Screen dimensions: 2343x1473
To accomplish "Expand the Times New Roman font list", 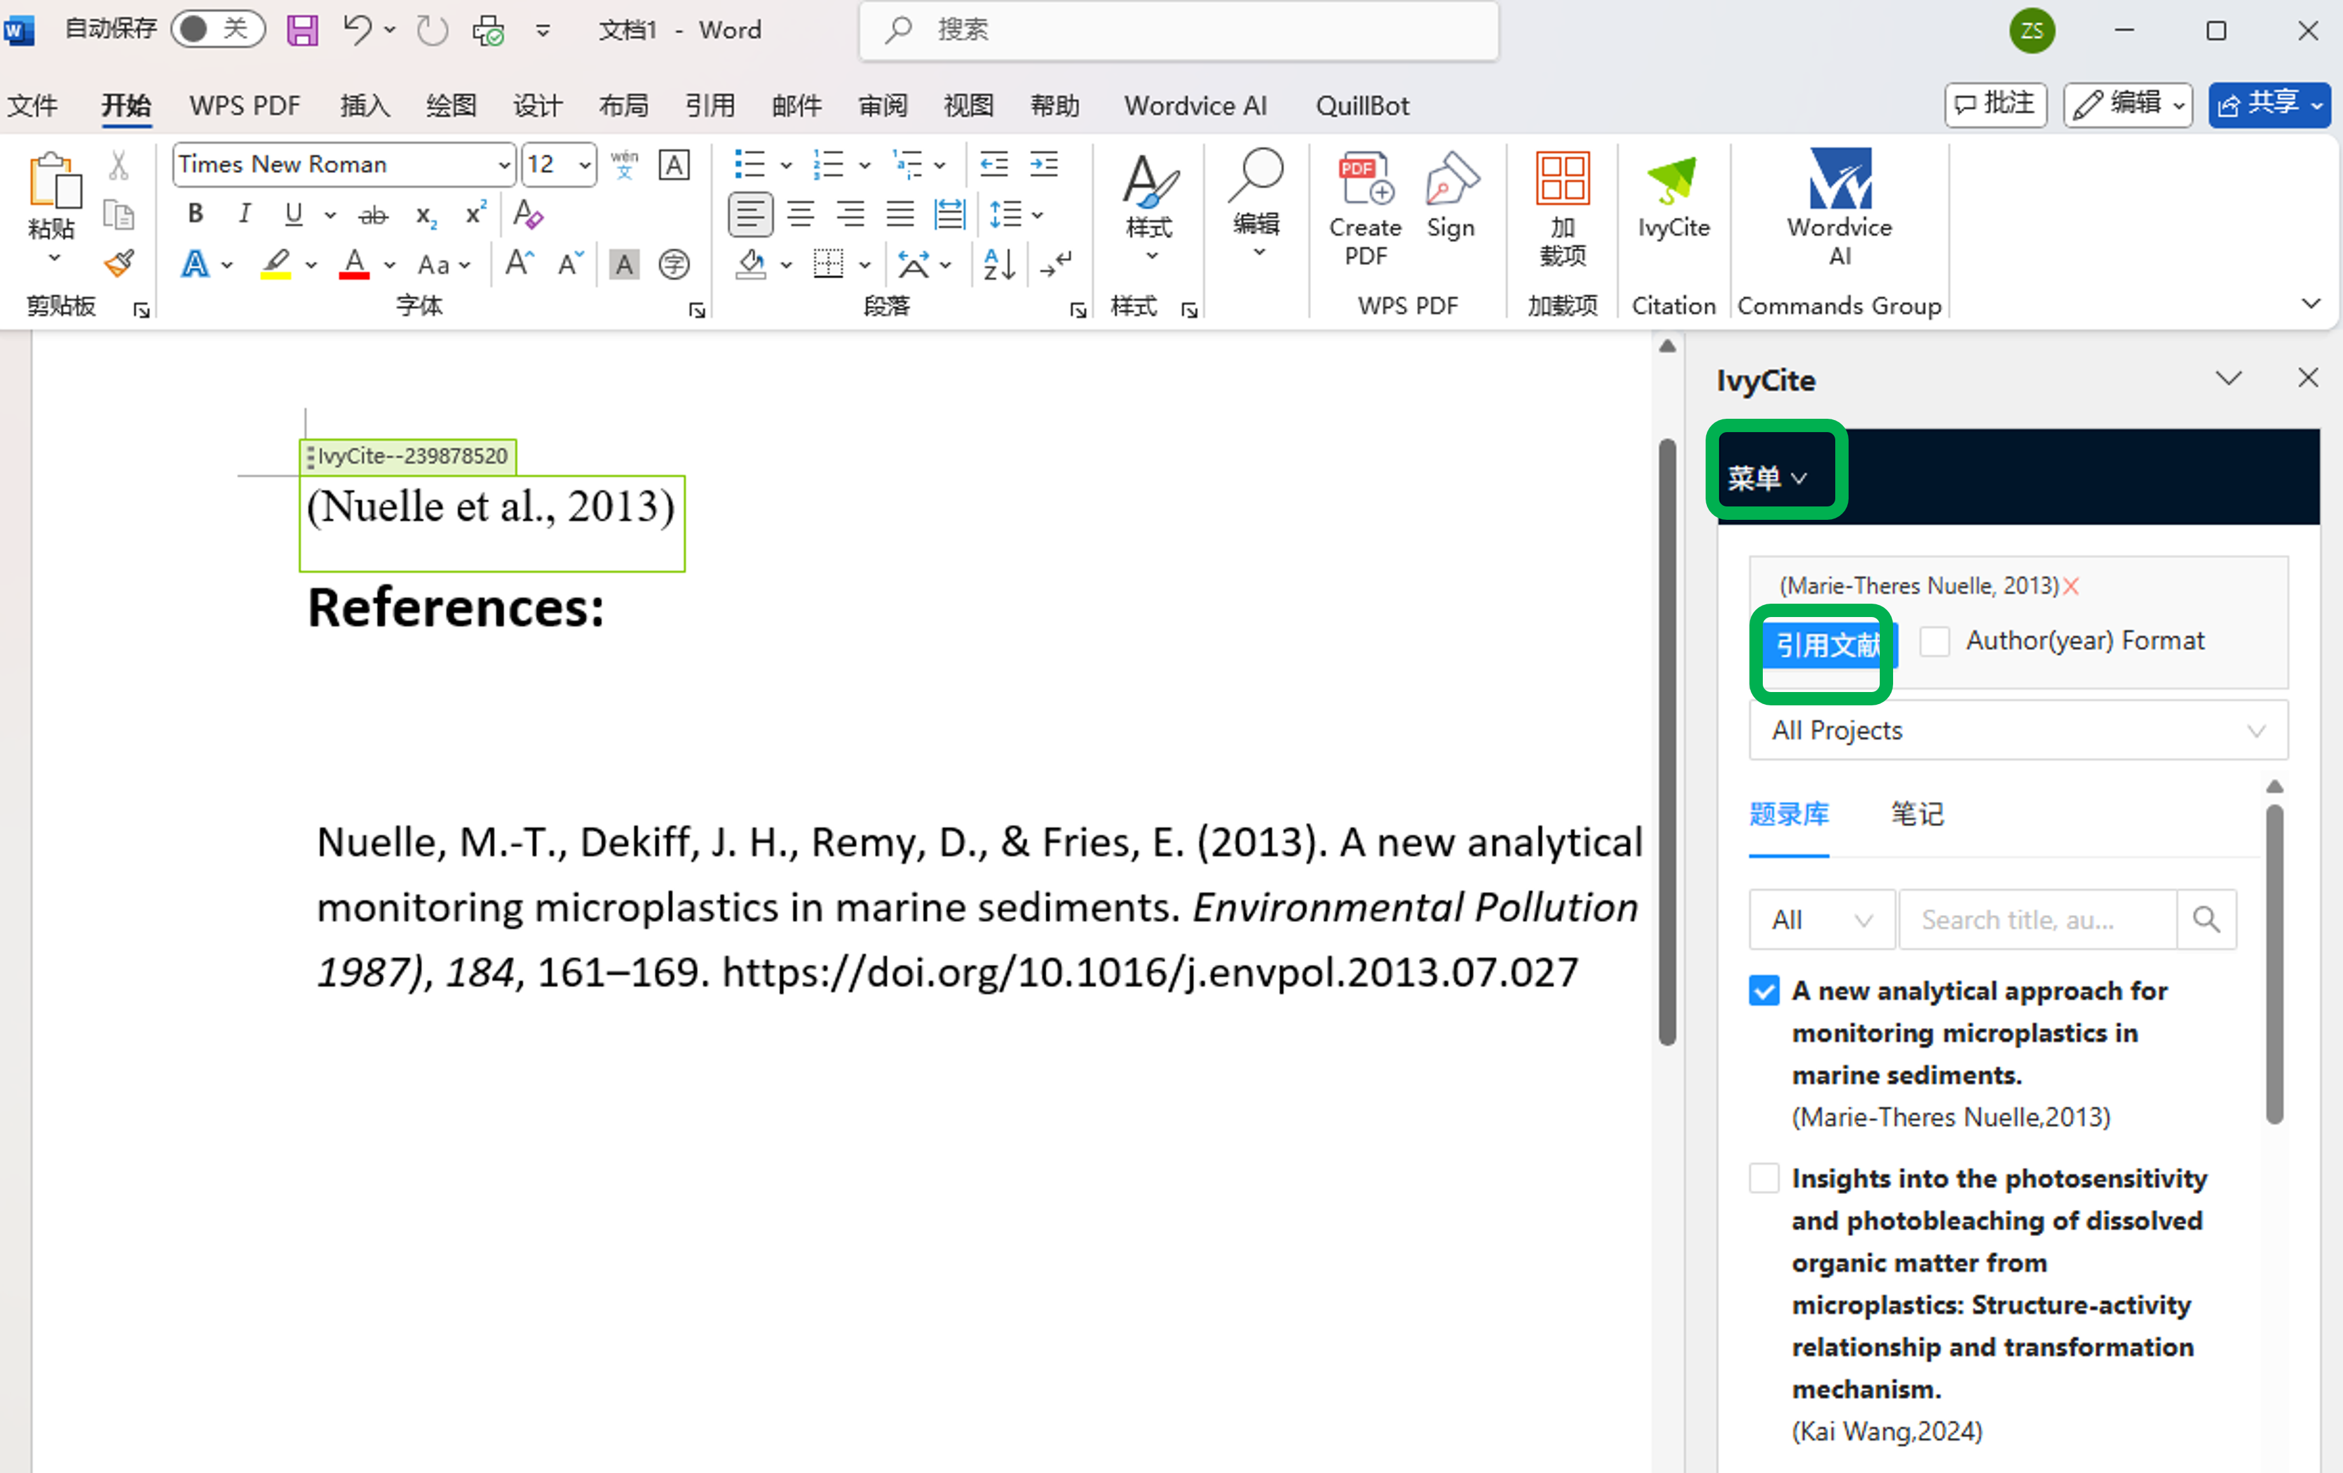I will [x=504, y=165].
